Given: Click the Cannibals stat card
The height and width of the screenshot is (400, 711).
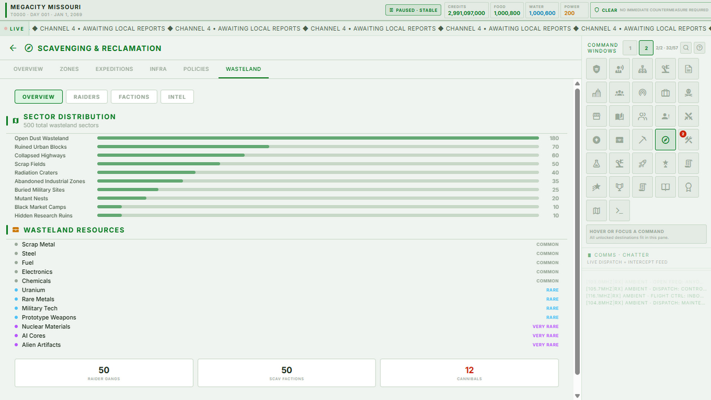Looking at the screenshot, I should click(x=469, y=373).
